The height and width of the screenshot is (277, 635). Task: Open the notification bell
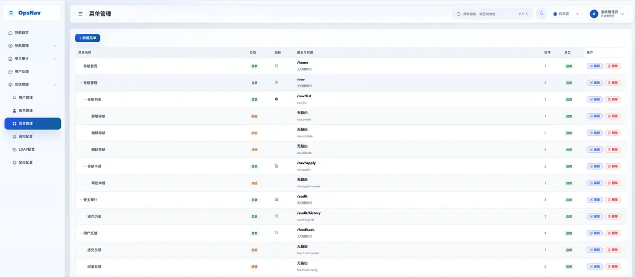(541, 14)
